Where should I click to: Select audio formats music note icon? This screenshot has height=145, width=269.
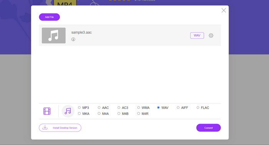[68, 111]
